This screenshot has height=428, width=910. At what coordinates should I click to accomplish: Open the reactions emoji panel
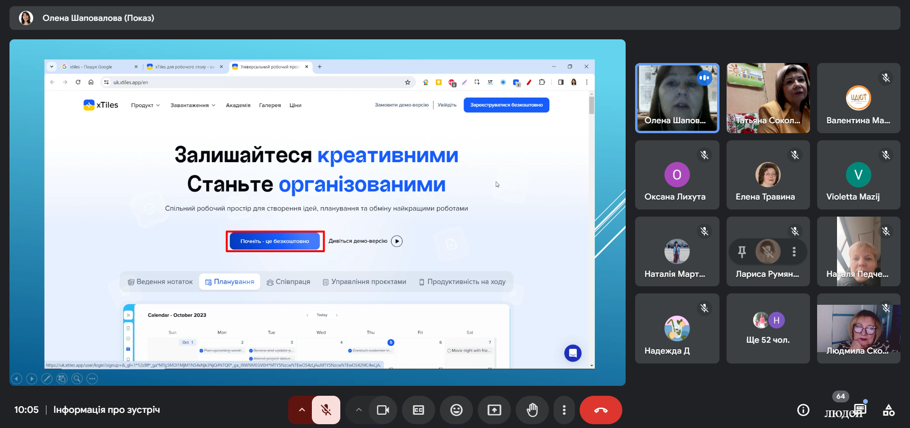[456, 410]
